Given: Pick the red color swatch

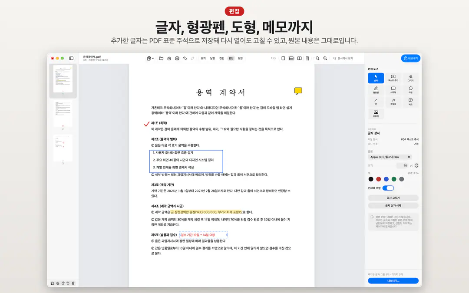Looking at the screenshot, I should pos(379,179).
